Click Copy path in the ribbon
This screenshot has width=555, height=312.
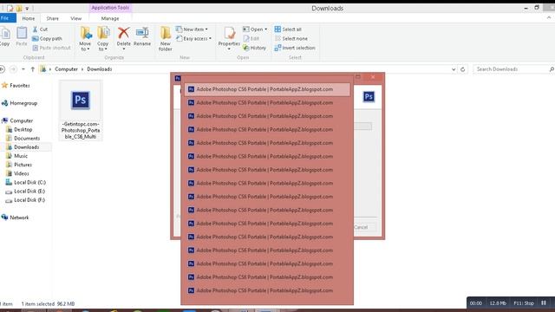click(47, 38)
